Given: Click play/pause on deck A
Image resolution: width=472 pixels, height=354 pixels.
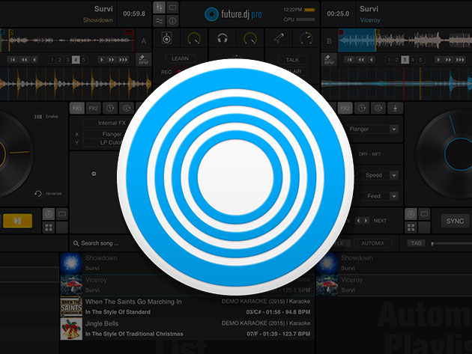Looking at the screenshot, I should click(17, 221).
